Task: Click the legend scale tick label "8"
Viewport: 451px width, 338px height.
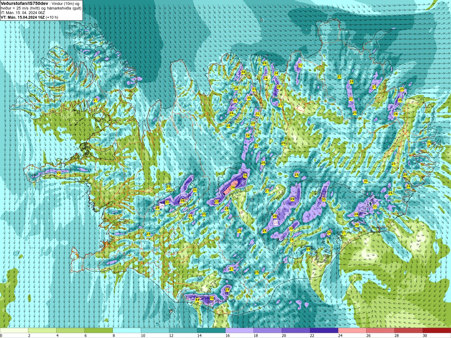Action: point(114,336)
